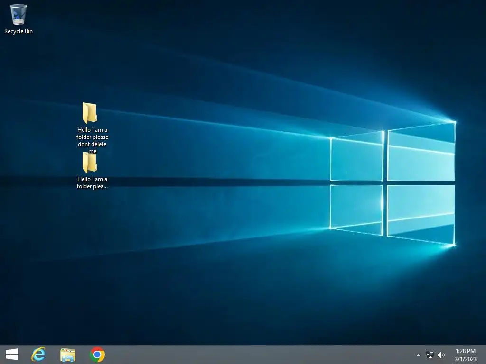Launch Internet Explorer from the taskbar
Screen dimensions: 486x364
click(x=38, y=355)
